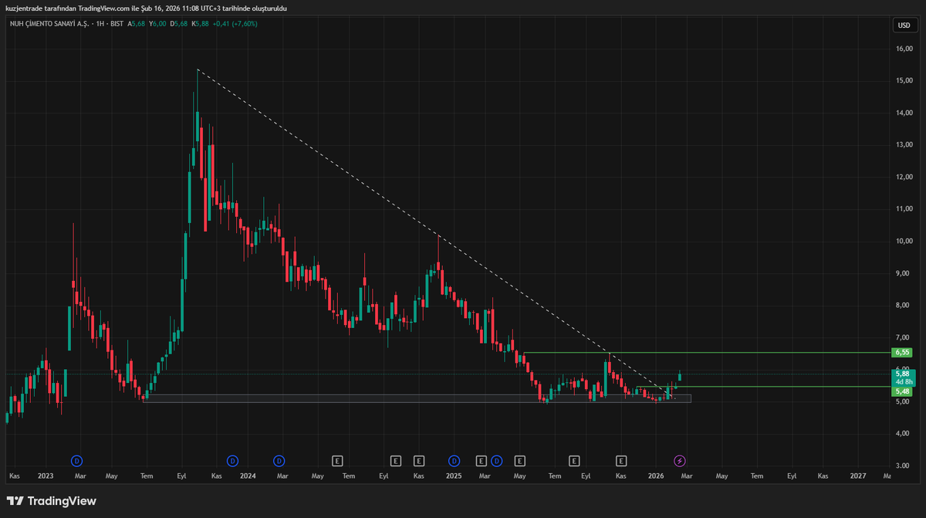Open the earnings marker near Kas 2025
This screenshot has width=926, height=518.
tap(621, 461)
